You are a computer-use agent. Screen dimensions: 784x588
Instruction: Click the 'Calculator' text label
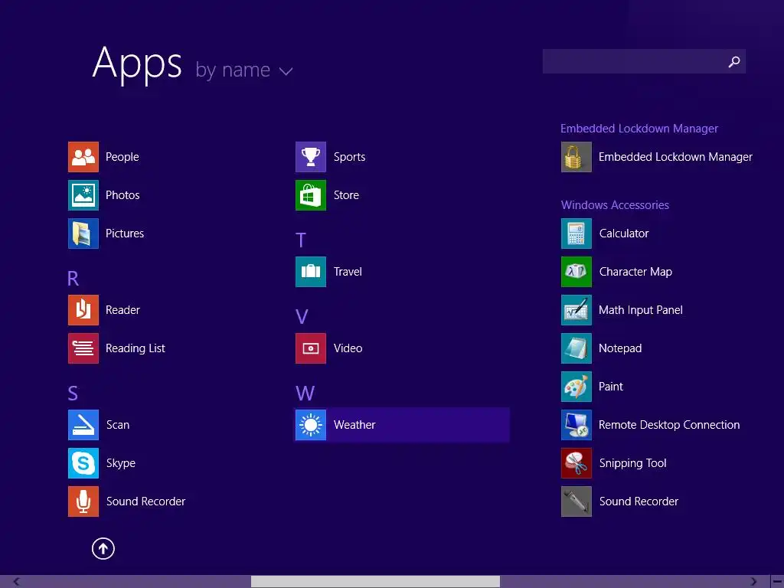(x=623, y=234)
